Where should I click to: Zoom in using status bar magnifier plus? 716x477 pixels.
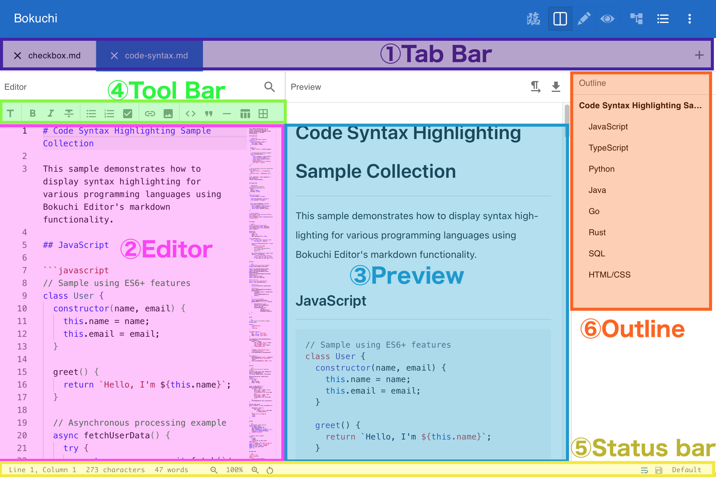(255, 470)
